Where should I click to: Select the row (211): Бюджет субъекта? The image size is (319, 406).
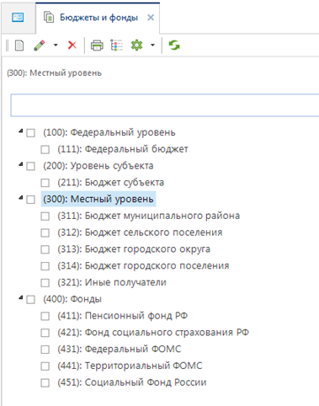coord(110,183)
